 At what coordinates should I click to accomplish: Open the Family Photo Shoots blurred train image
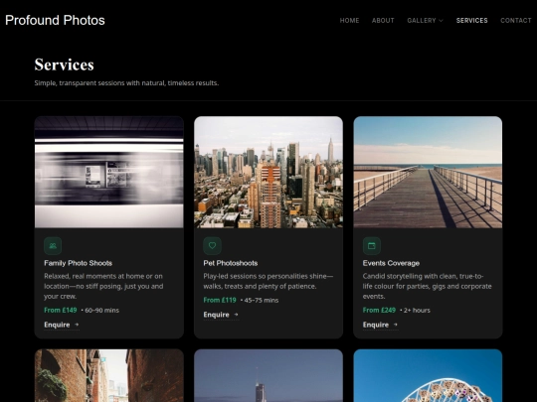tap(109, 172)
